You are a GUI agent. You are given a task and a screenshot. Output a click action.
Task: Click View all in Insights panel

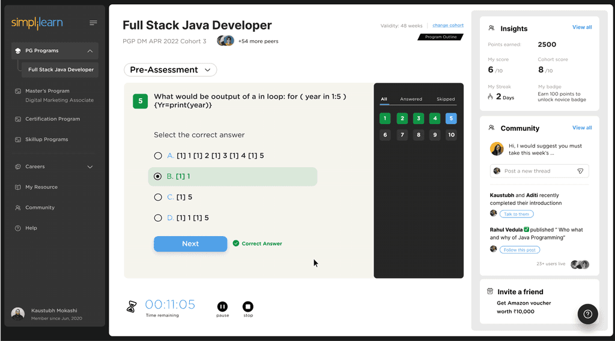click(582, 27)
